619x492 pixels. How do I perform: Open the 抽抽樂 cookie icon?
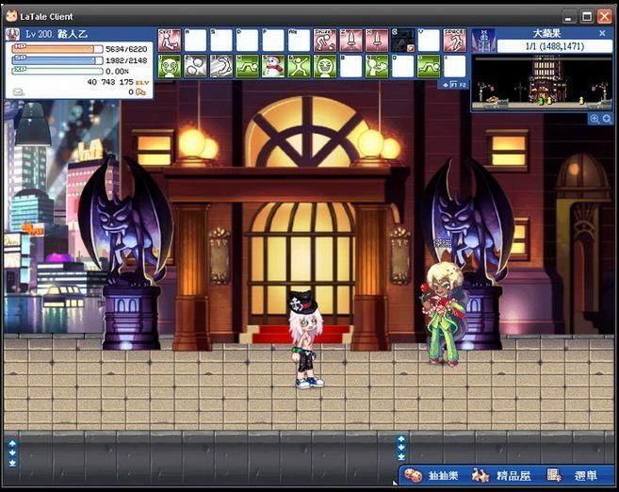click(x=413, y=476)
